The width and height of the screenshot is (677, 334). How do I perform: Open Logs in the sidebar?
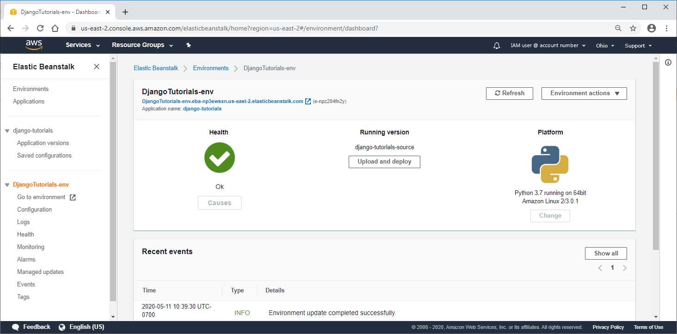click(x=23, y=222)
